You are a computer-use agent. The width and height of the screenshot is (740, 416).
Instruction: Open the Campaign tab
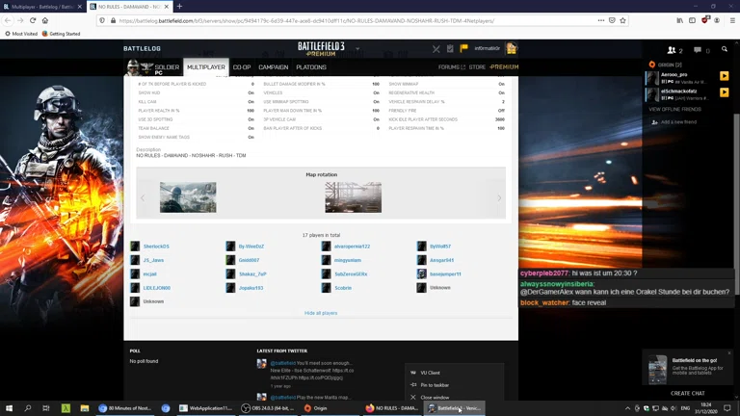click(x=274, y=67)
